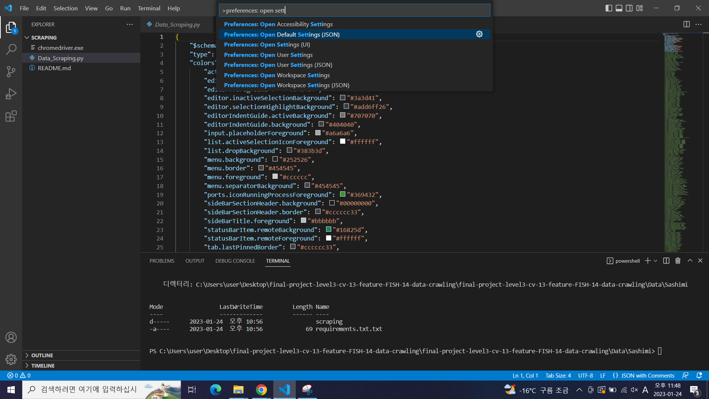This screenshot has width=709, height=399.
Task: Open the Extensions view
Action: [11, 116]
